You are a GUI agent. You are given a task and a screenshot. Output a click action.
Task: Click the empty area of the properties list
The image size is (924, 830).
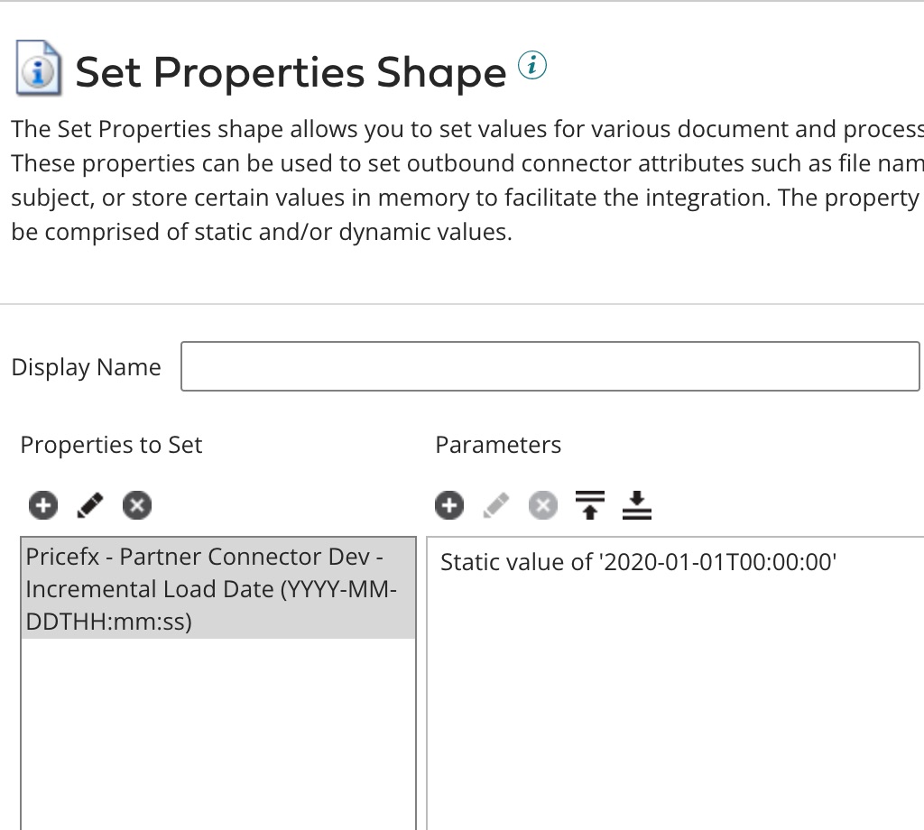[217, 731]
